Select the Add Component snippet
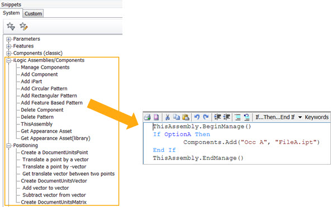The height and width of the screenshot is (207, 331). click(39, 74)
